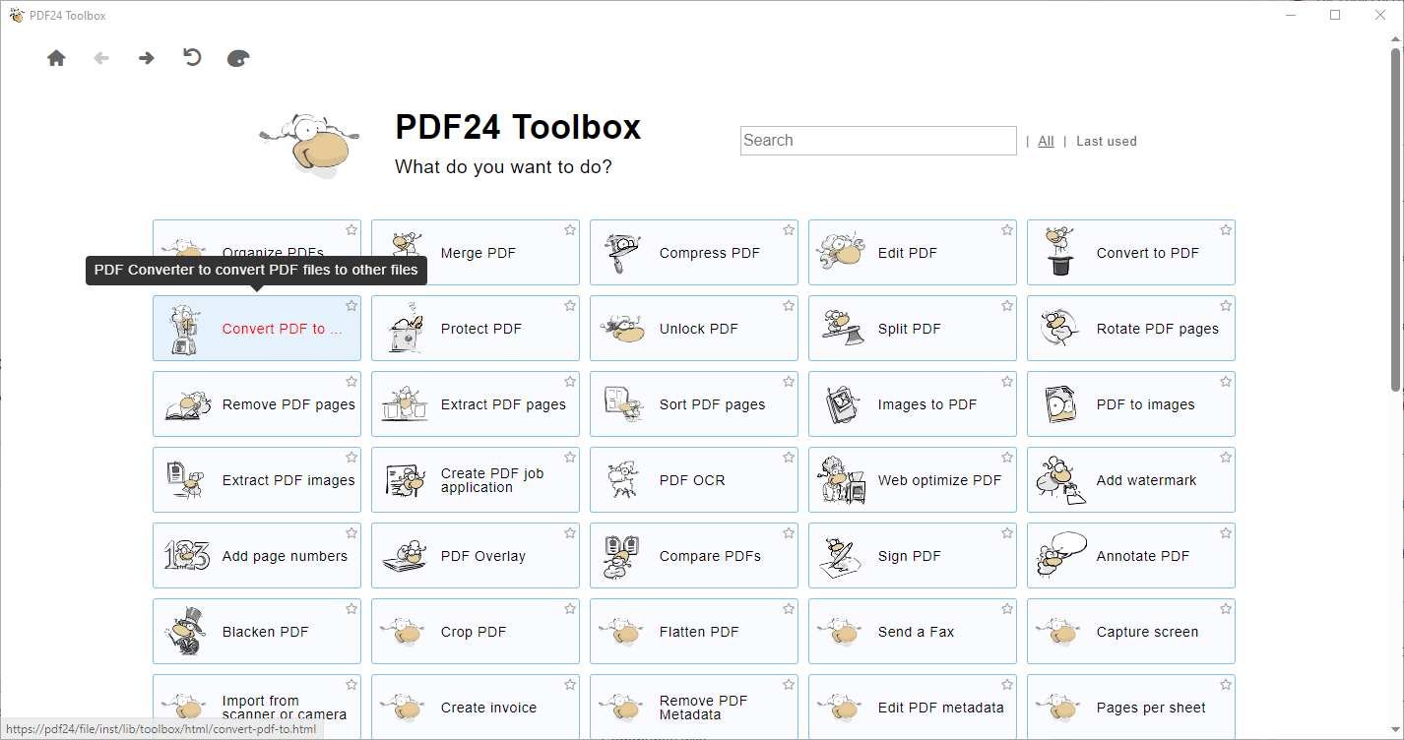Open the Compare PDFs tool
The height and width of the screenshot is (740, 1404).
694,556
